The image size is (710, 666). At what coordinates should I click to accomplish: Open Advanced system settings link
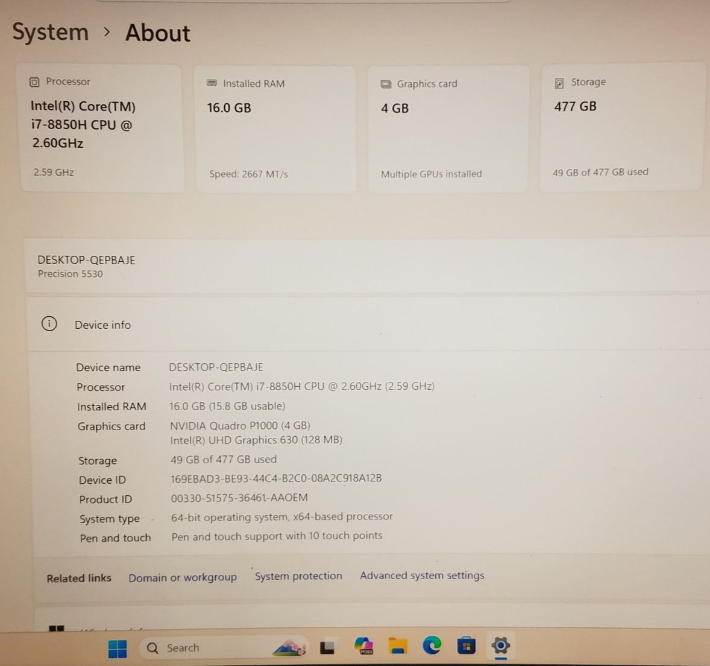(x=422, y=576)
